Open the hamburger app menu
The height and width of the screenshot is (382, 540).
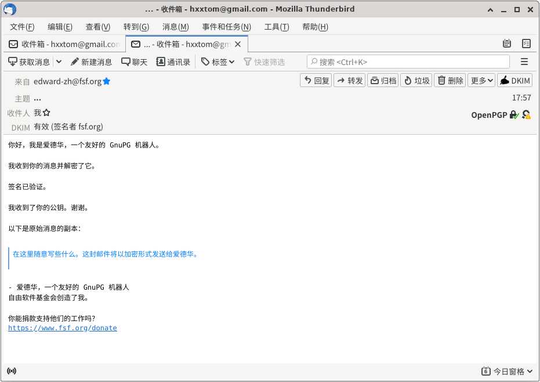[524, 62]
